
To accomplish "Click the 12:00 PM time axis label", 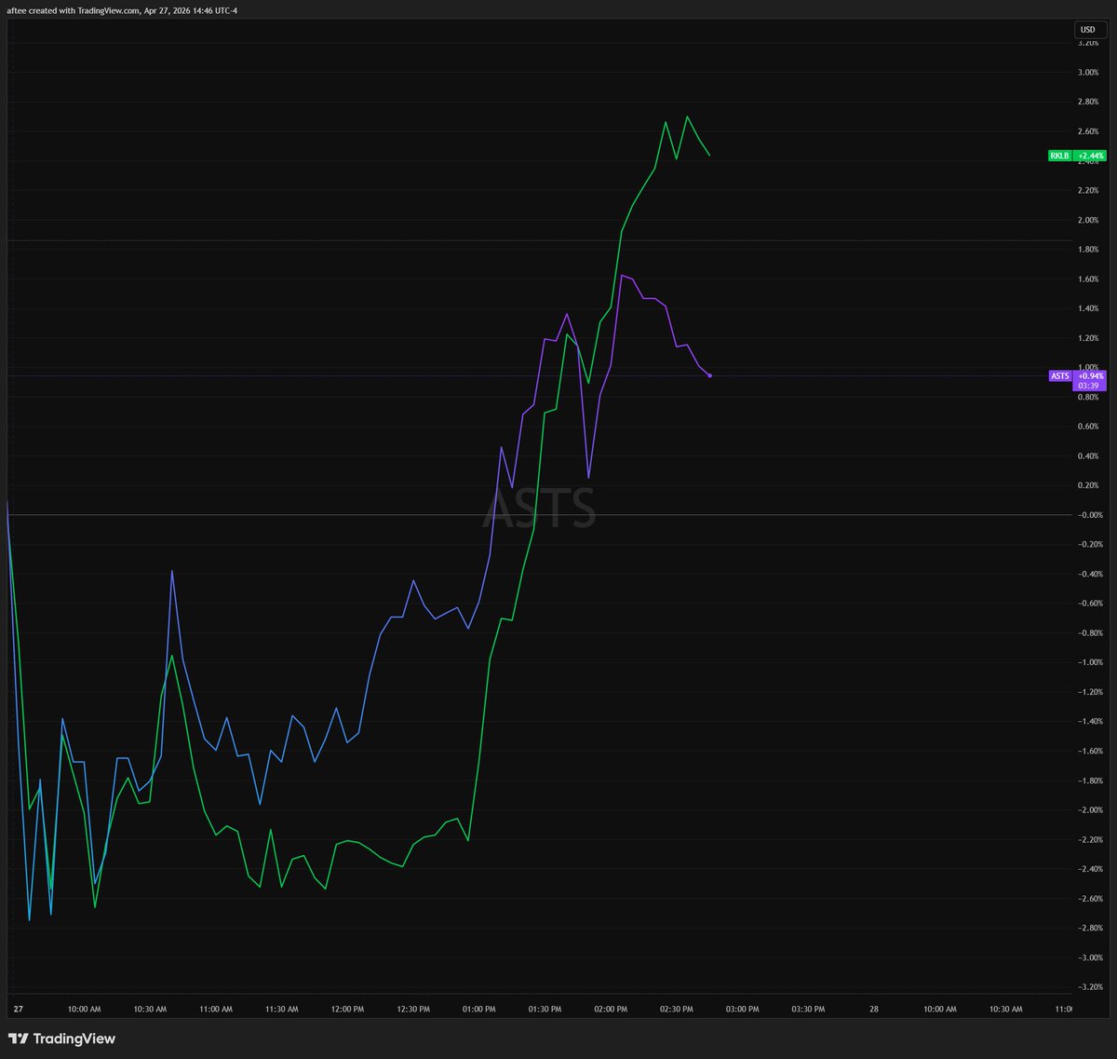I will coord(347,1009).
